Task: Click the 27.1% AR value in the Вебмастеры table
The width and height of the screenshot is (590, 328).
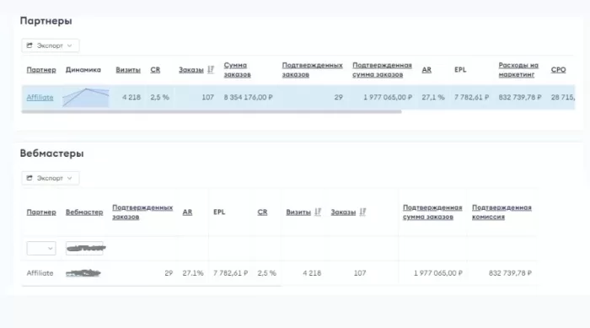Action: click(x=193, y=273)
